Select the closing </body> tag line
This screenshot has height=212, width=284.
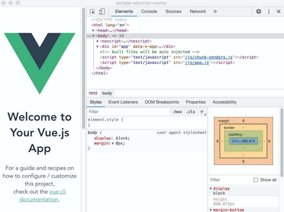click(104, 68)
